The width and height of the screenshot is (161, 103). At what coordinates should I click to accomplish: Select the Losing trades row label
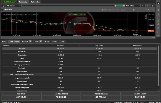click(x=22, y=81)
